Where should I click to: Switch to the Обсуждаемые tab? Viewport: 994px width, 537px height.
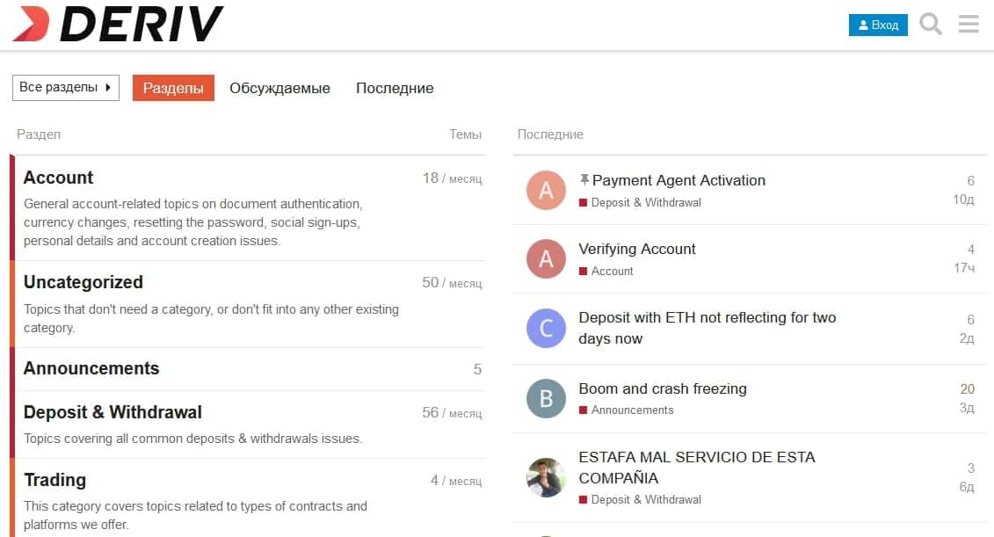click(279, 88)
